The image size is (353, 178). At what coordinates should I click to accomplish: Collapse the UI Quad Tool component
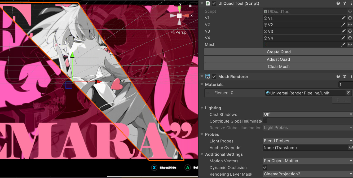point(202,3)
